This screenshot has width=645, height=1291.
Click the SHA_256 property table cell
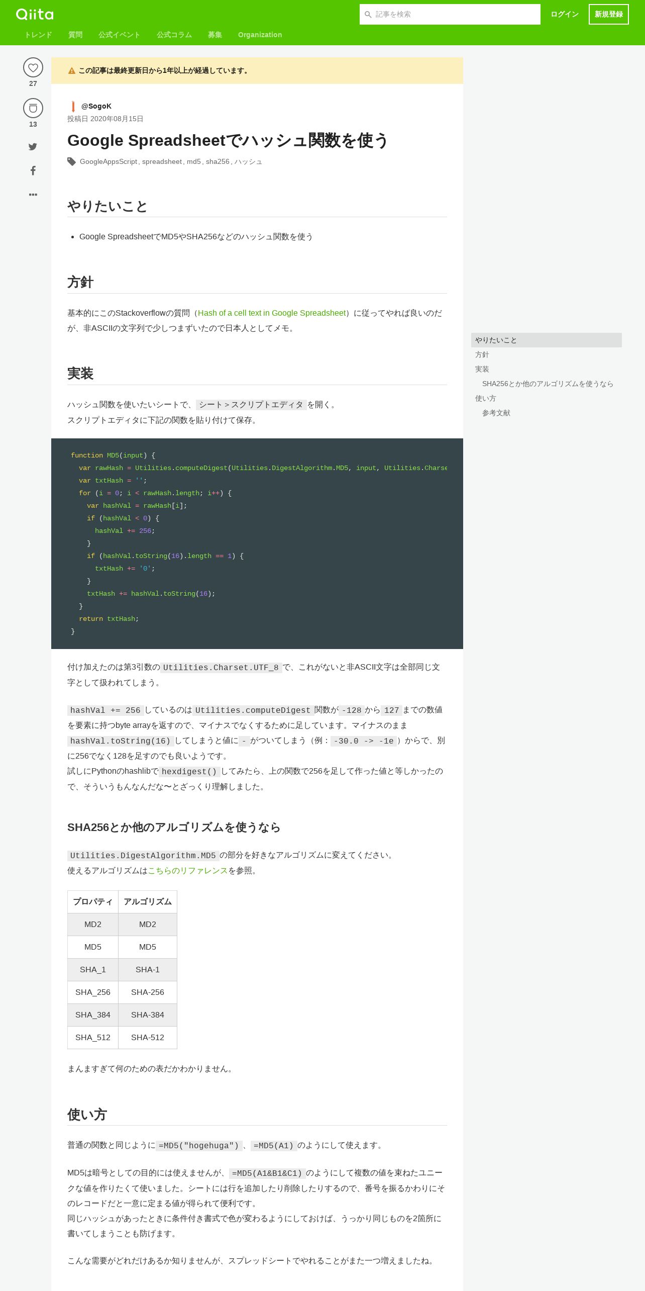93,992
